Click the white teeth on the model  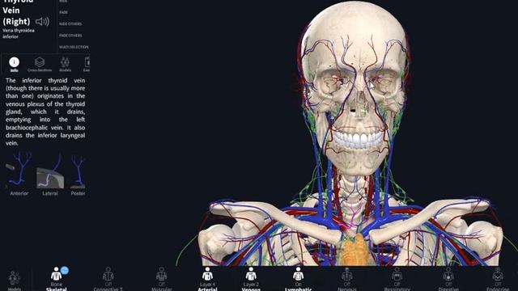coord(358,140)
